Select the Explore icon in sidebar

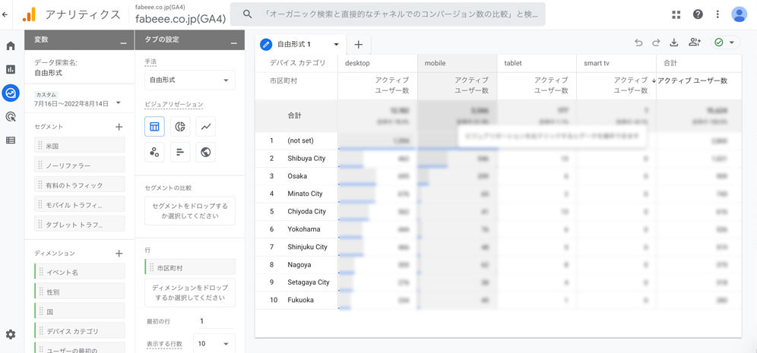pos(11,93)
